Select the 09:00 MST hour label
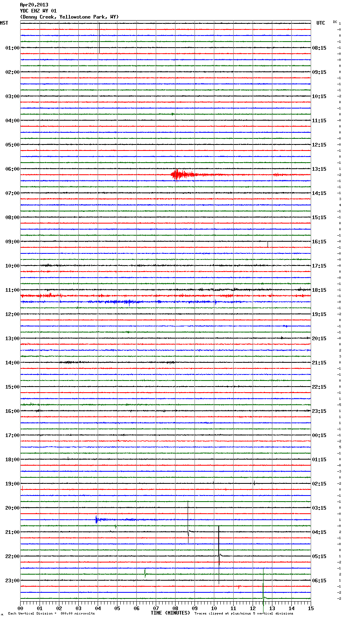 (x=13, y=242)
